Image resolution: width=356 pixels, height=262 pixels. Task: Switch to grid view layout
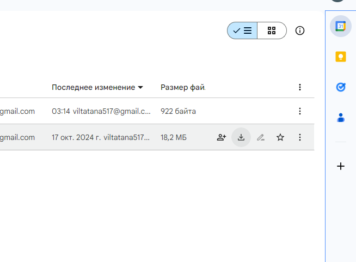click(272, 31)
